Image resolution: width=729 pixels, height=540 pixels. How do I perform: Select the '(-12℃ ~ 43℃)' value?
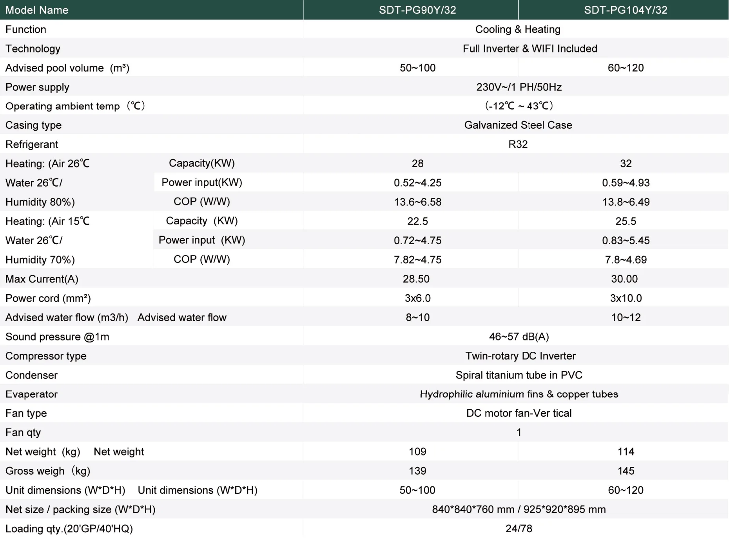[x=519, y=106]
